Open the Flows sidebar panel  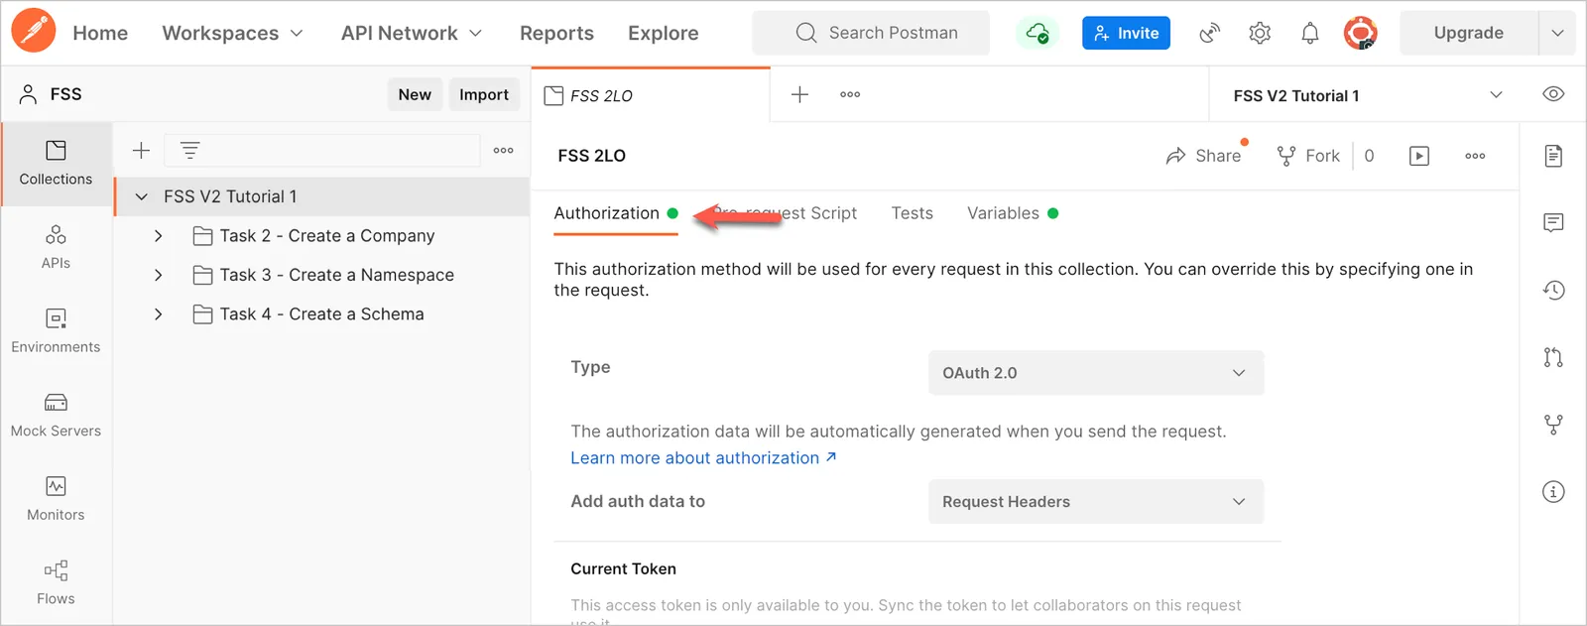56,582
